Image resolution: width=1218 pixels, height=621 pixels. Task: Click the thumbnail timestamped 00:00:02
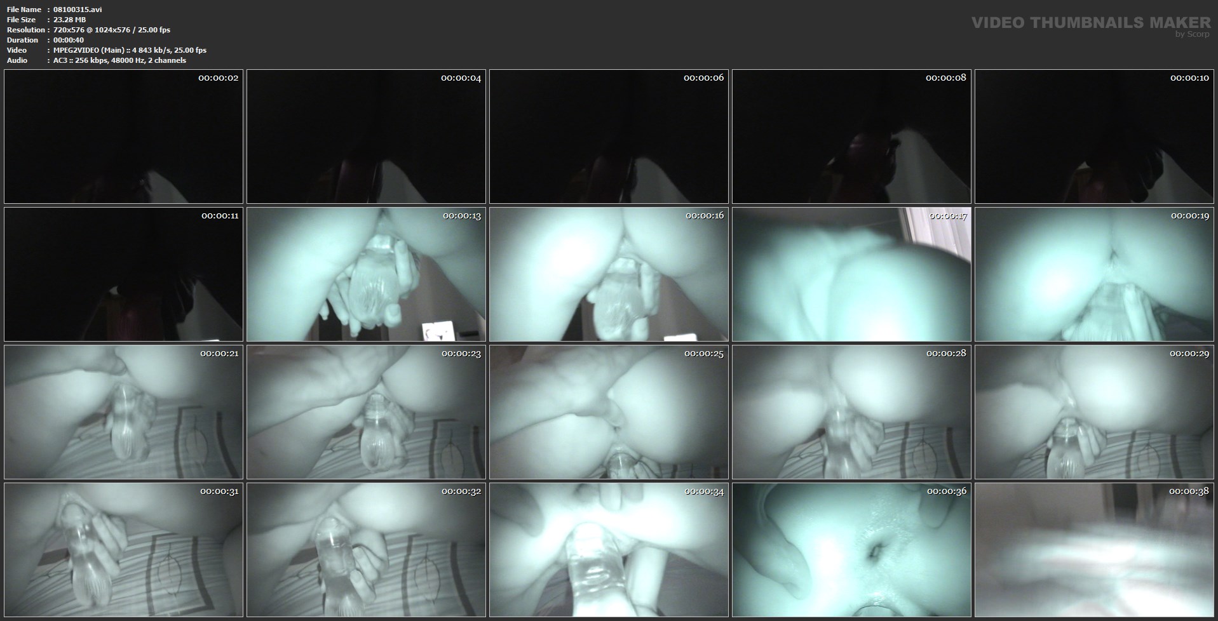(123, 137)
